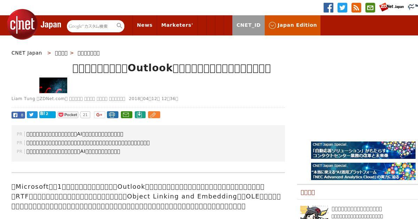The height and width of the screenshot is (219, 418).
Task: Open sidebar article thumbnail with character
Action: coord(314,212)
